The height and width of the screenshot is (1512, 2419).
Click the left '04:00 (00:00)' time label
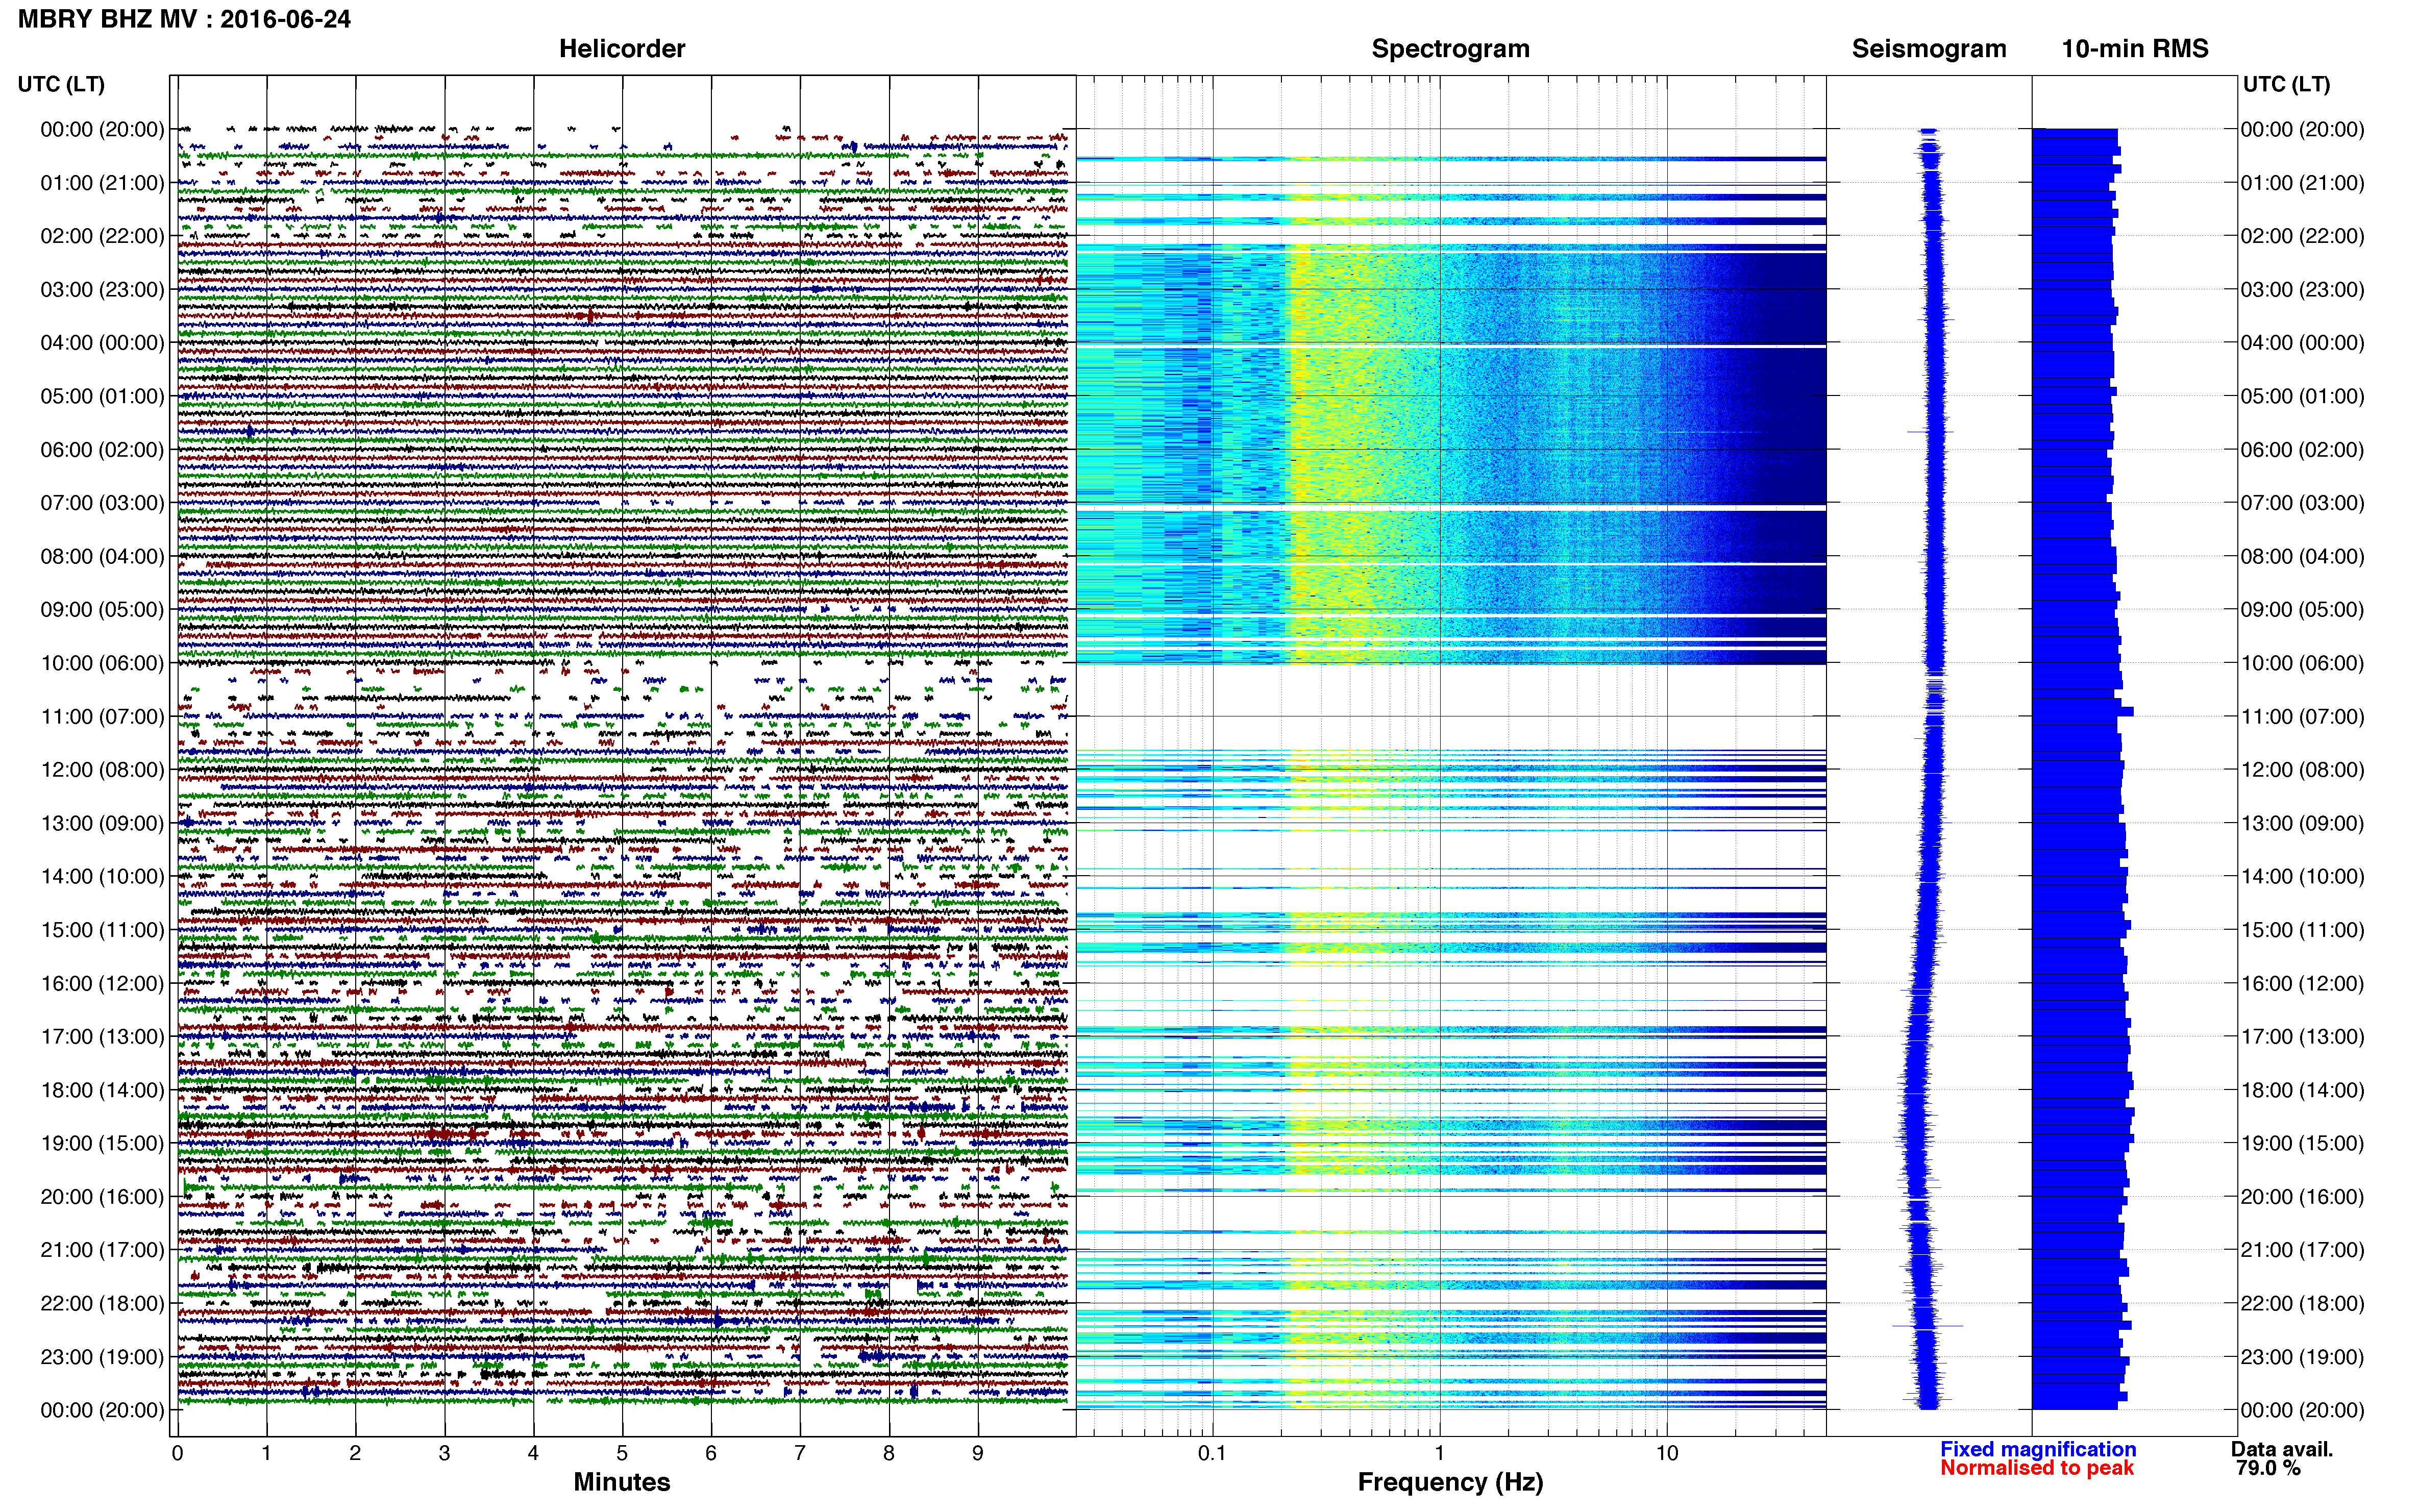[x=102, y=343]
